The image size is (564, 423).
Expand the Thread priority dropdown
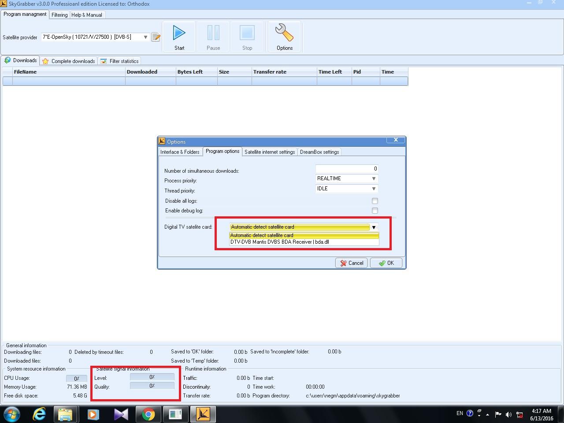374,189
